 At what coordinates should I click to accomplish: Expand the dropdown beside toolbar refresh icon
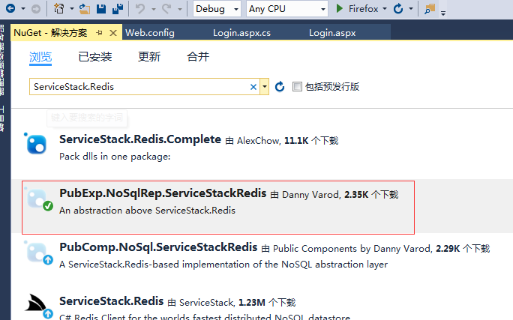pos(411,9)
